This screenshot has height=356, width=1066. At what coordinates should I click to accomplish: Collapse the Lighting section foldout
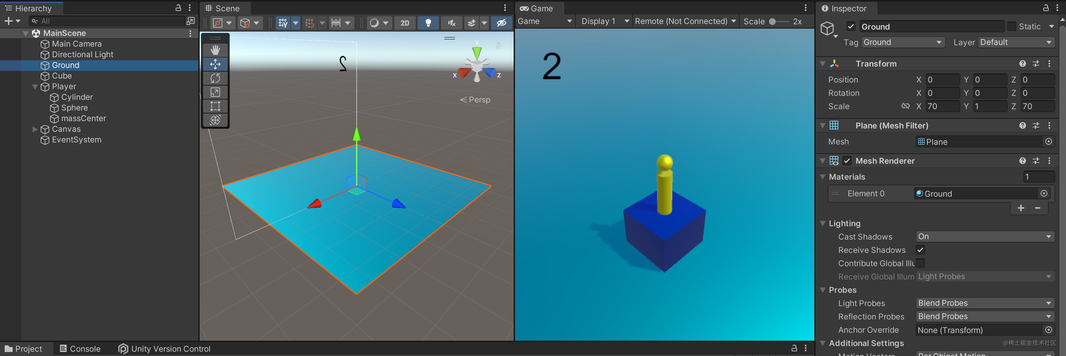pos(823,224)
